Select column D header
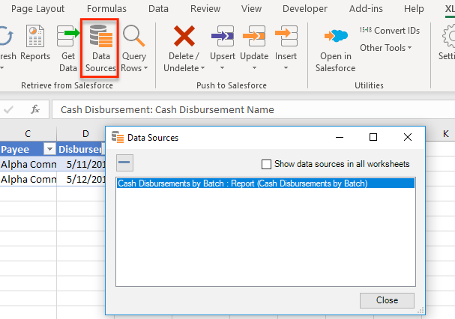 [x=81, y=134]
